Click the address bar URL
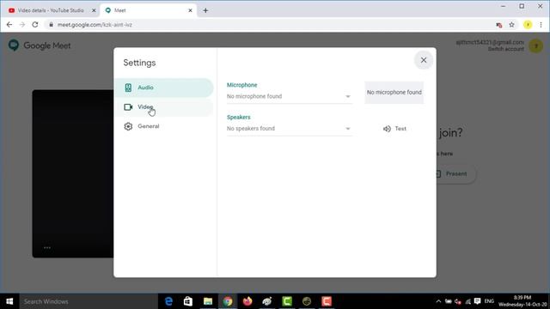550x309 pixels. (95, 25)
